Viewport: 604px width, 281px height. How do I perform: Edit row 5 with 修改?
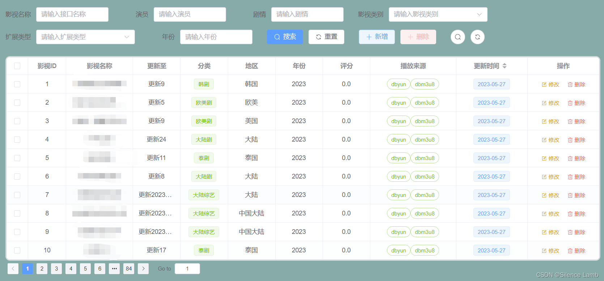click(x=550, y=158)
